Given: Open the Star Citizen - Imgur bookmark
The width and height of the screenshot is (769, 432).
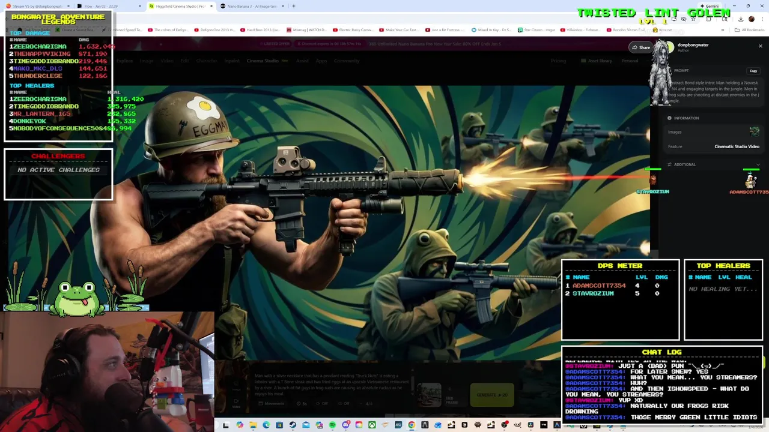Looking at the screenshot, I should coord(536,29).
